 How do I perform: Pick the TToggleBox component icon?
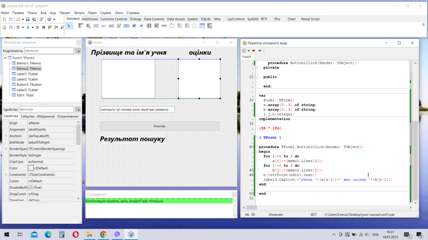point(127,26)
